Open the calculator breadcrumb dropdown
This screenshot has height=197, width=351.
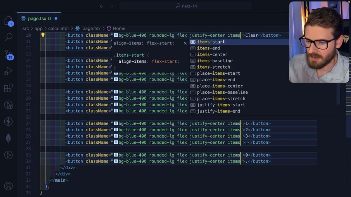pyautogui.click(x=59, y=28)
